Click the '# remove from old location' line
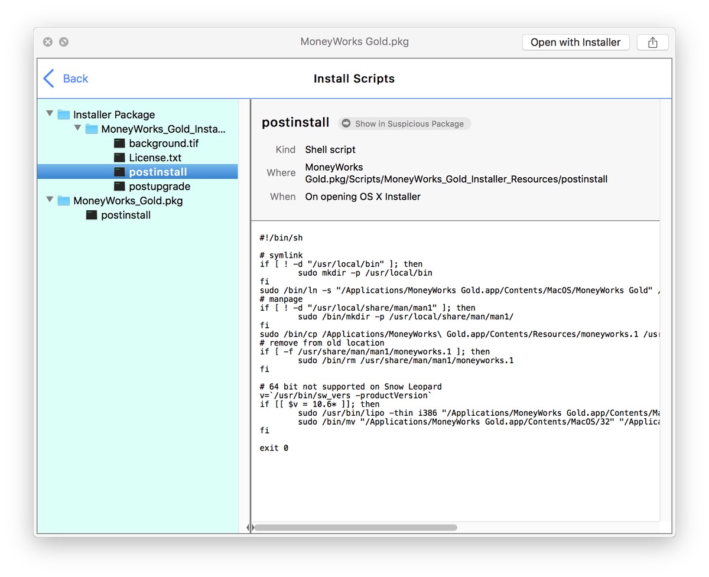 [322, 343]
